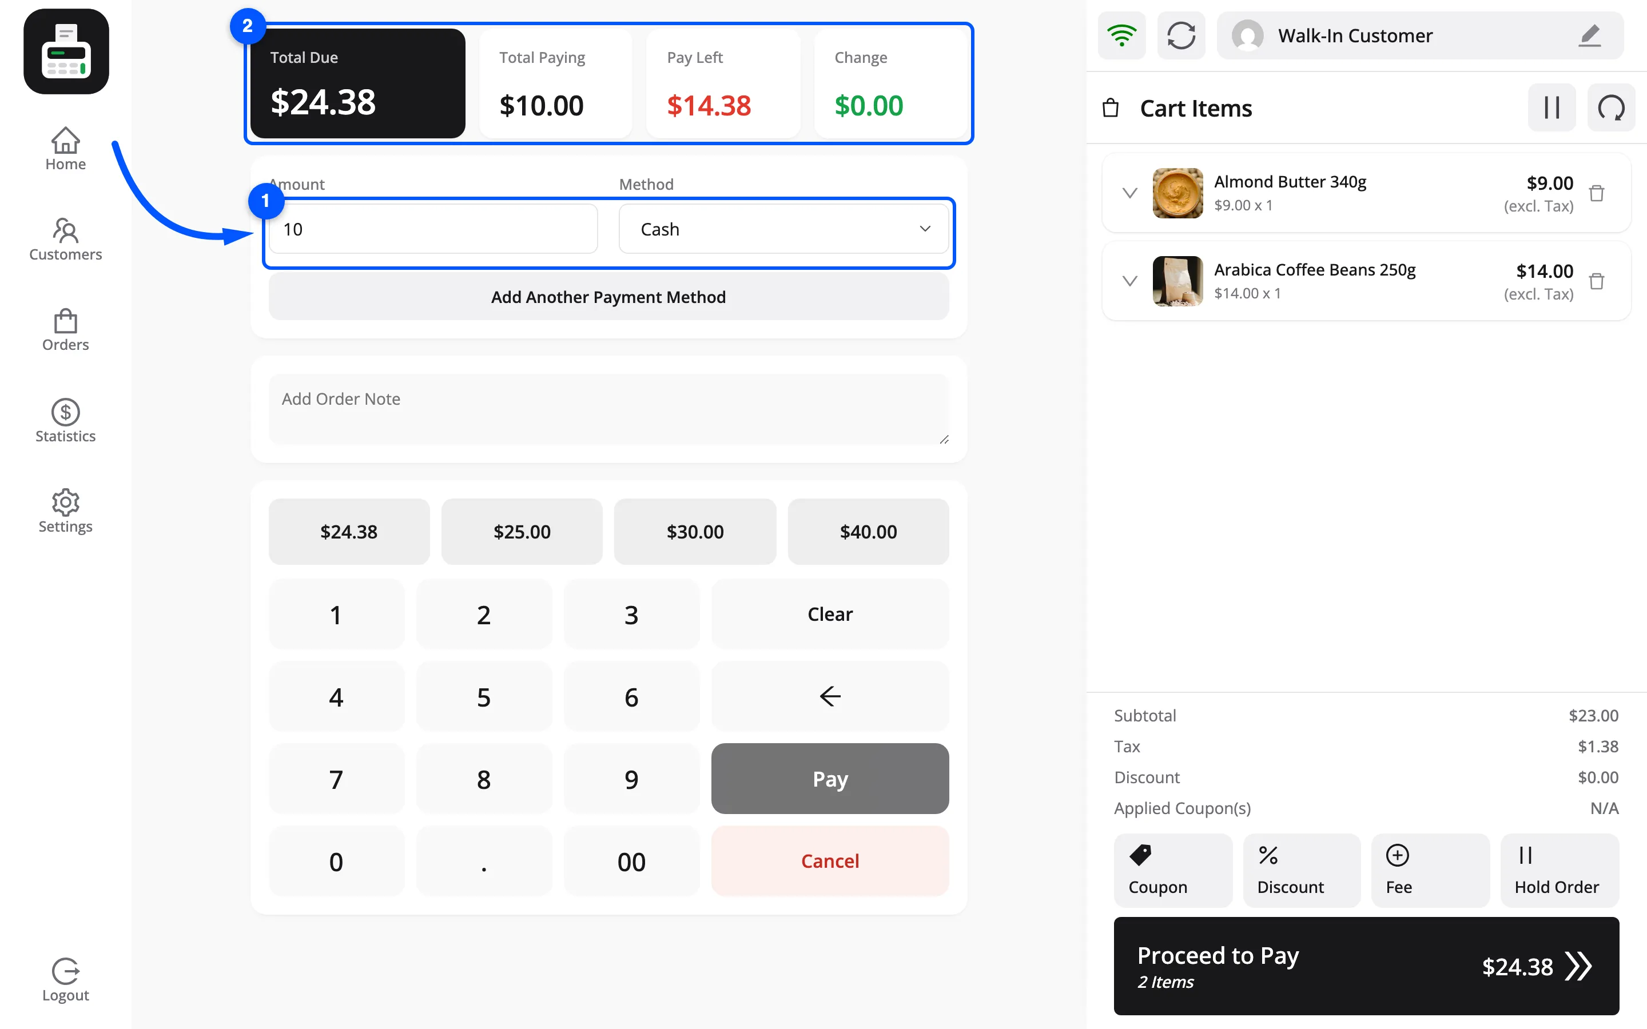
Task: Click the Walk-In Customer avatar
Action: (1247, 35)
